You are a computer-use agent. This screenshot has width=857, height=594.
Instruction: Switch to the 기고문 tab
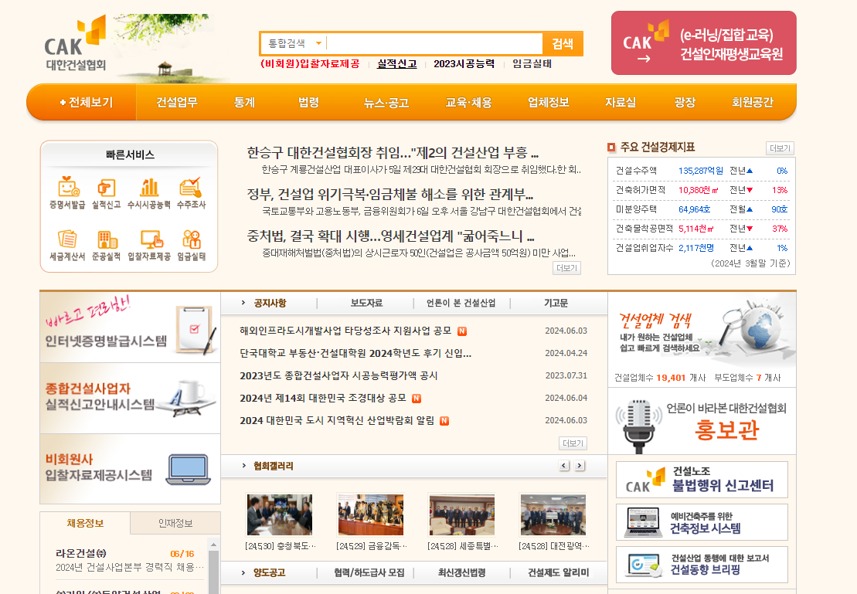556,303
